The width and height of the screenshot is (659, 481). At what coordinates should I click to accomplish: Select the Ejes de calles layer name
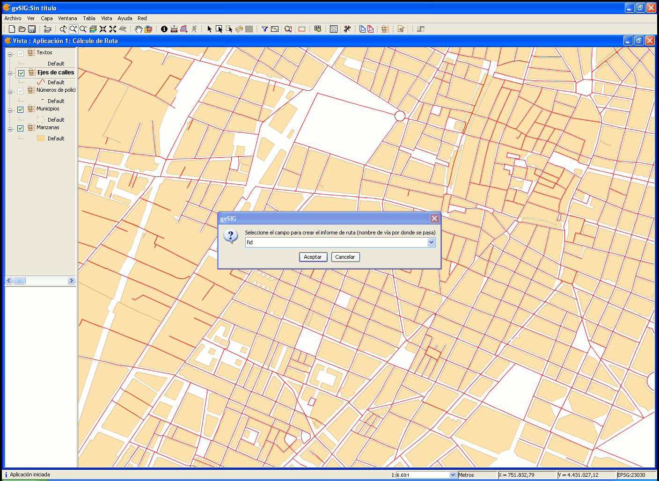click(x=56, y=73)
